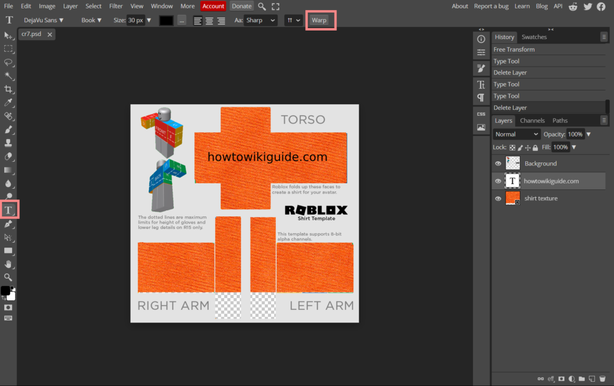Viewport: 614px width, 386px height.
Task: Click the Account button
Action: click(x=213, y=6)
